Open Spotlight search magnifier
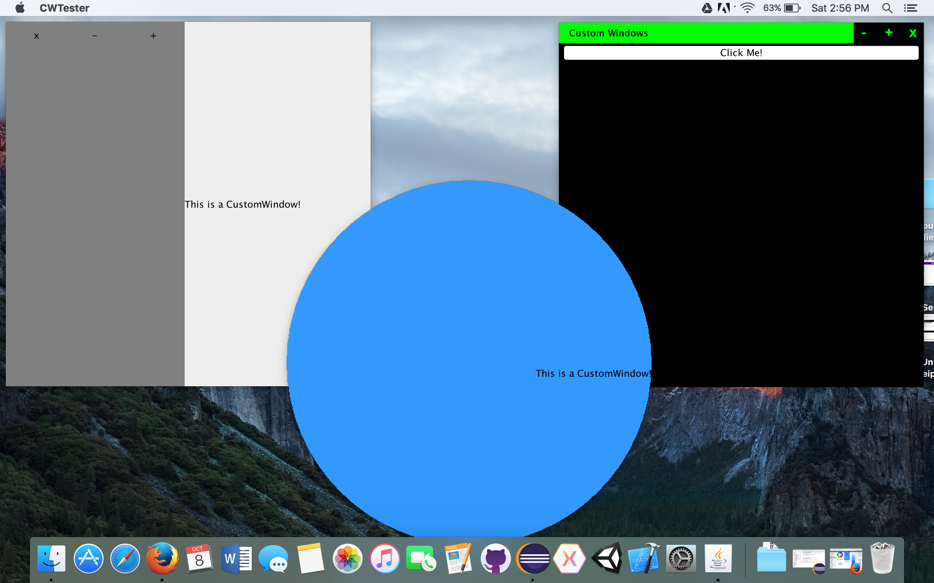The image size is (934, 583). (x=887, y=8)
